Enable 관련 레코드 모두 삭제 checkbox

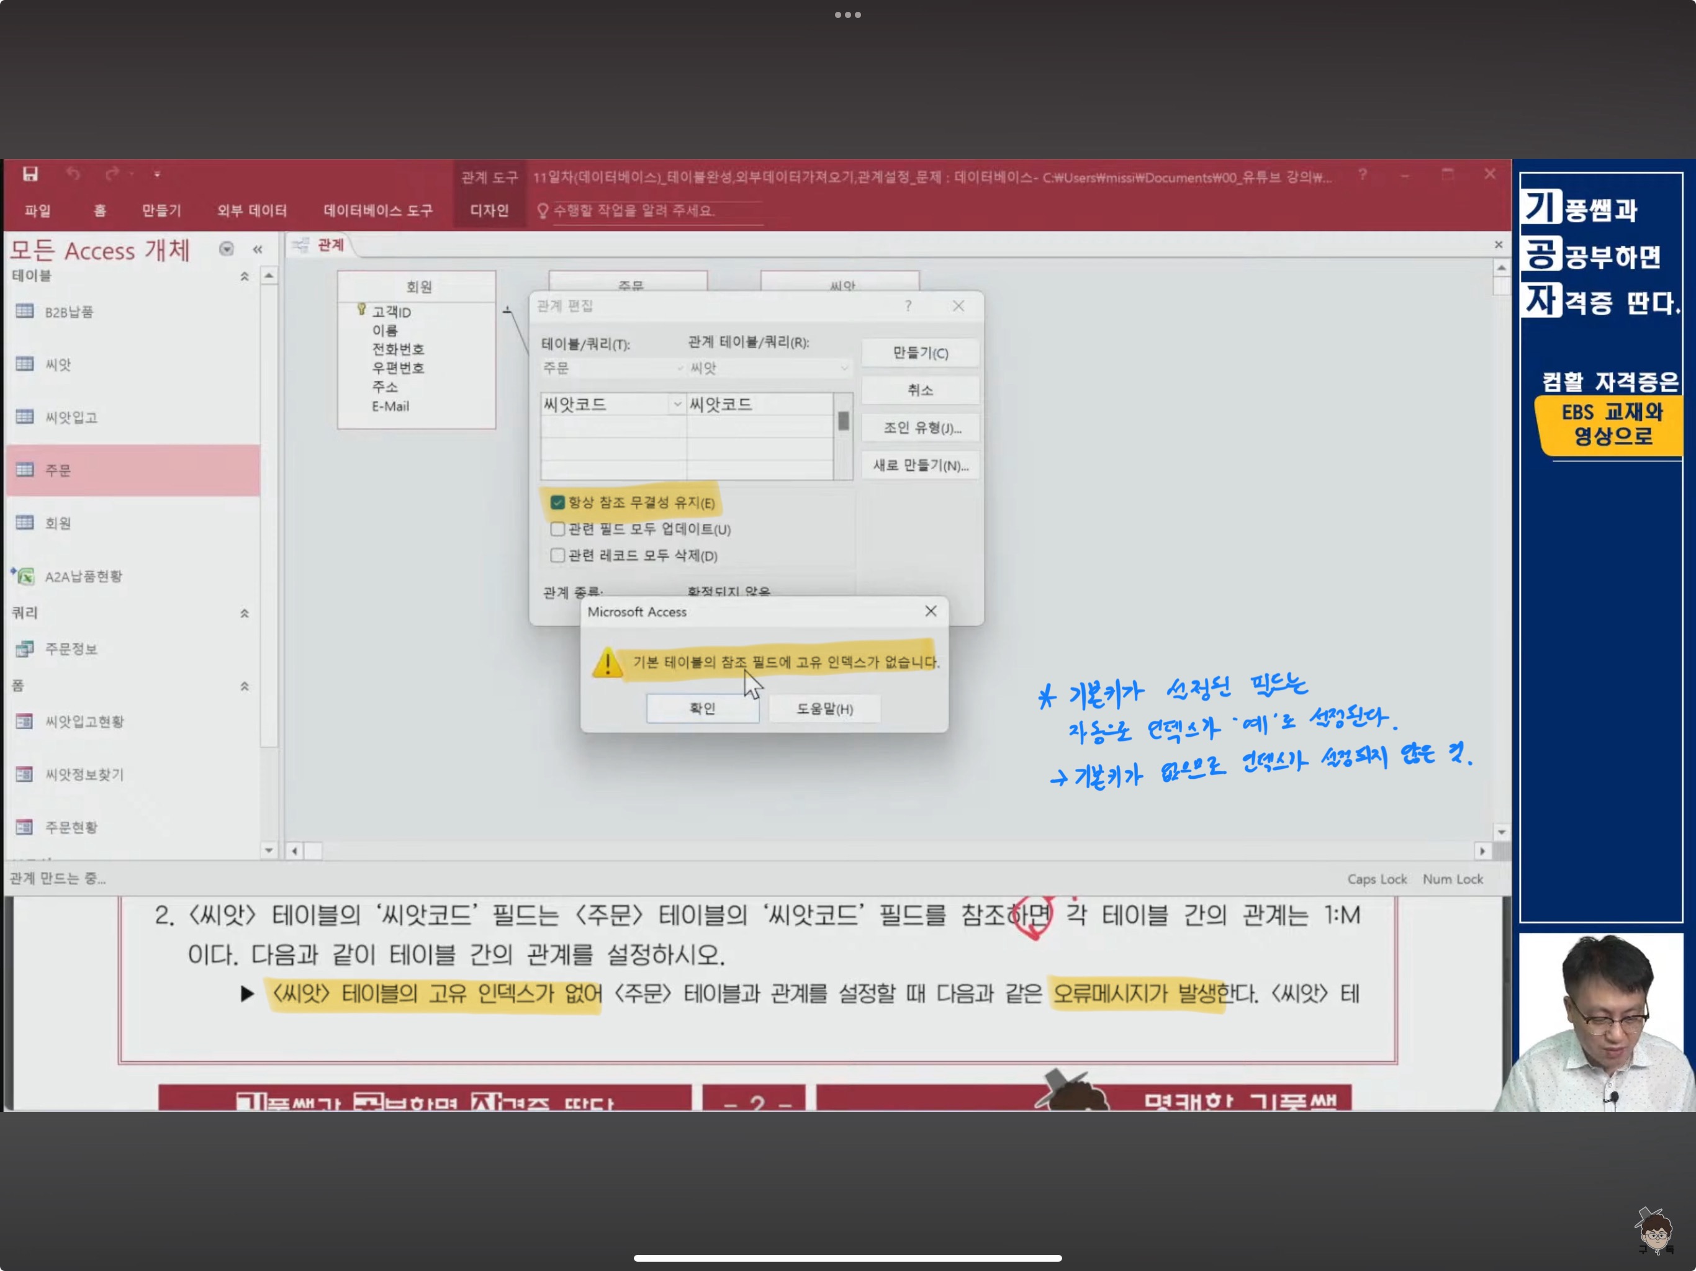557,555
